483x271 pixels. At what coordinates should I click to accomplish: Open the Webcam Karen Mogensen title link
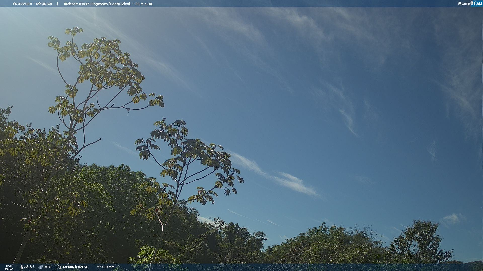tap(86, 4)
